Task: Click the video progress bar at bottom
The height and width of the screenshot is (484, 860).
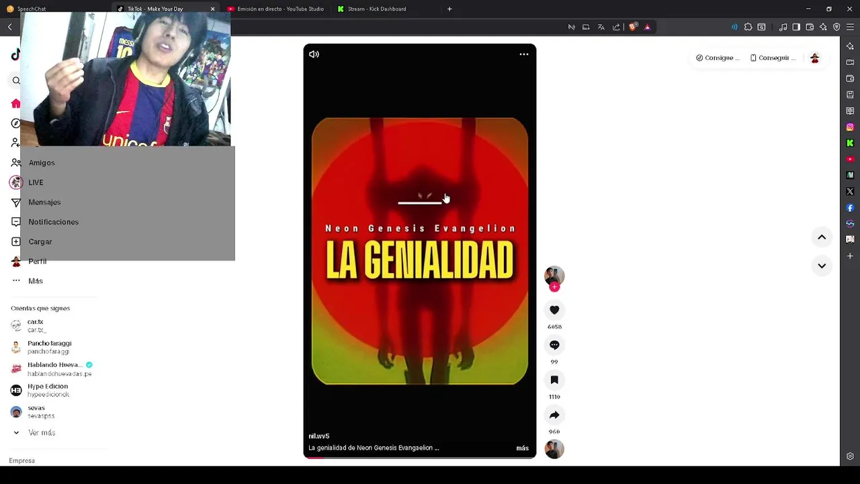Action: tap(420, 457)
